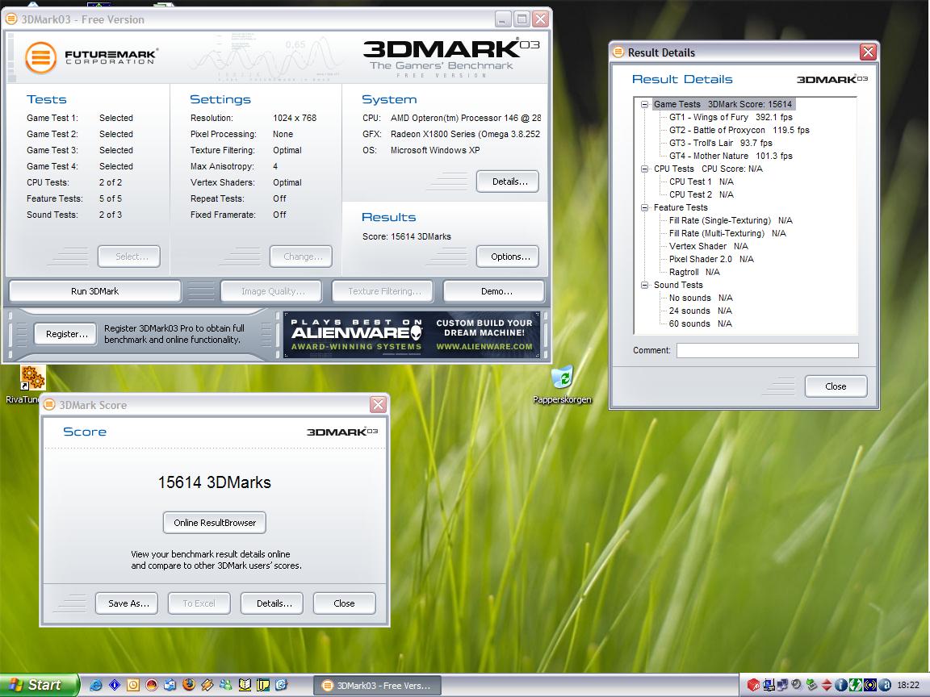This screenshot has width=930, height=697.
Task: Select the CPU Test 1 row
Action: click(x=701, y=182)
